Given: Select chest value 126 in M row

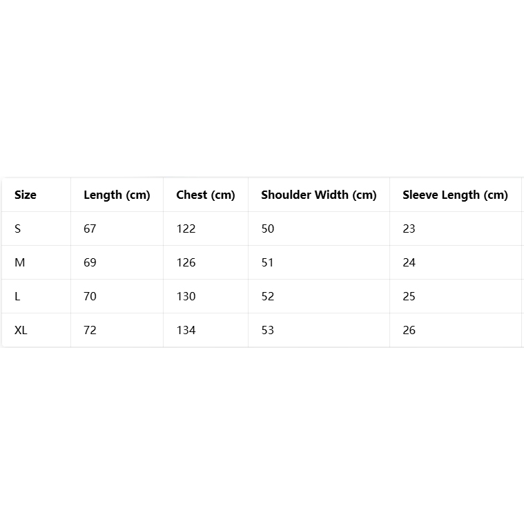Looking at the screenshot, I should coord(186,262).
